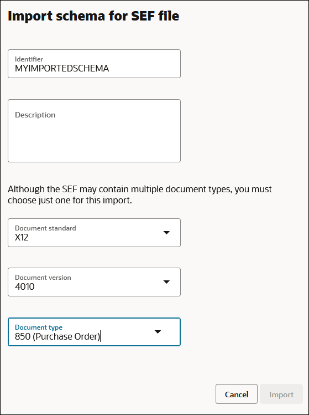
Task: Click the 4010 value in Document version
Action: (x=24, y=286)
